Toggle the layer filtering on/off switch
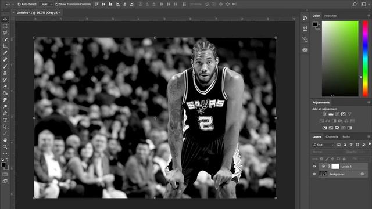This screenshot has height=209, width=372. 370,144
